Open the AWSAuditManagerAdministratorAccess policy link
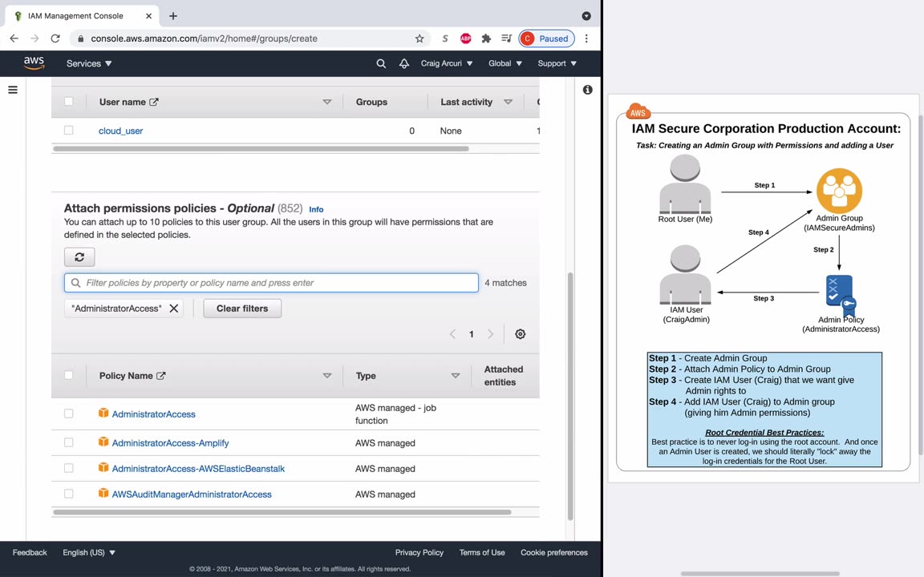924x577 pixels. pos(192,494)
